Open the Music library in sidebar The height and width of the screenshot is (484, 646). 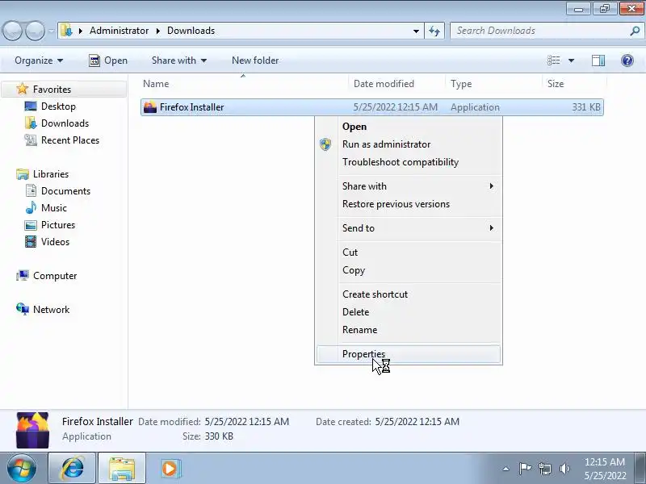point(53,208)
